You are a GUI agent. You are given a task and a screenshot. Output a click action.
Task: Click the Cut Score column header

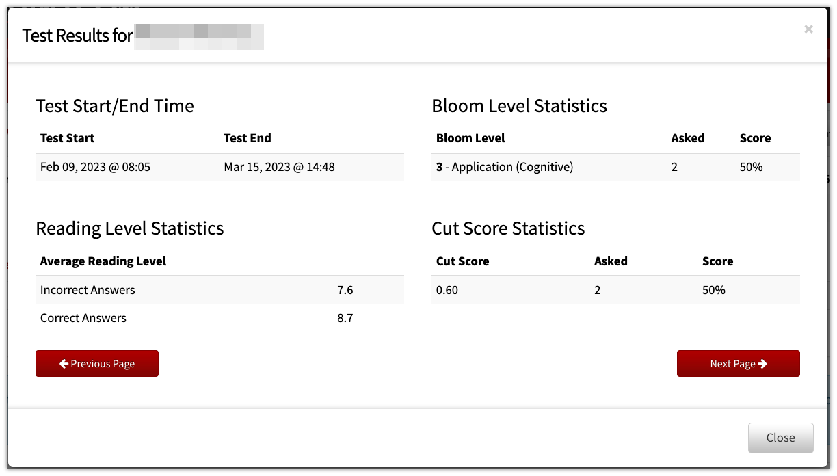click(463, 261)
